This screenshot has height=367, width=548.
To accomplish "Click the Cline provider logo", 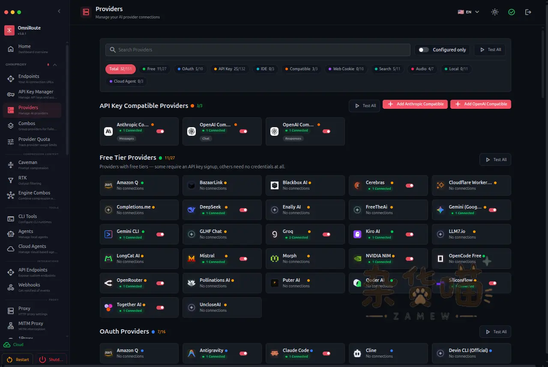I will 357,353.
